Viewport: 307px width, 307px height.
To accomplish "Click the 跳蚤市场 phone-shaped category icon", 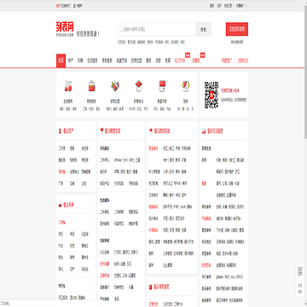I will coord(162,86).
